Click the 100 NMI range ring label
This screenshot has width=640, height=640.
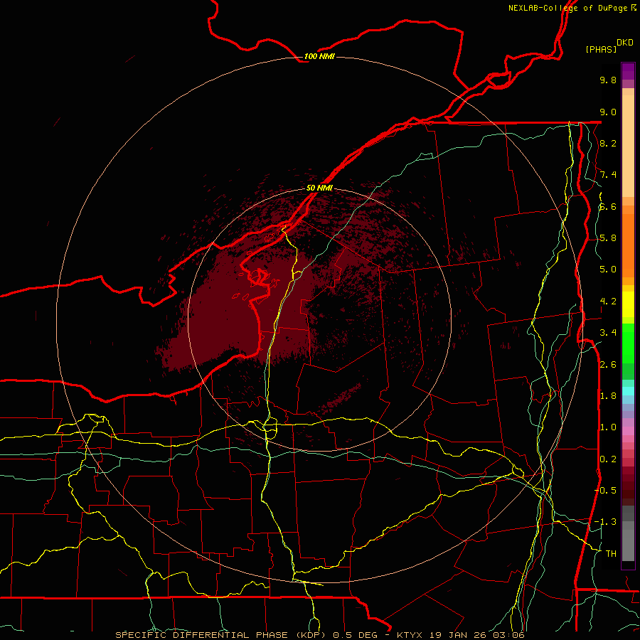point(319,56)
